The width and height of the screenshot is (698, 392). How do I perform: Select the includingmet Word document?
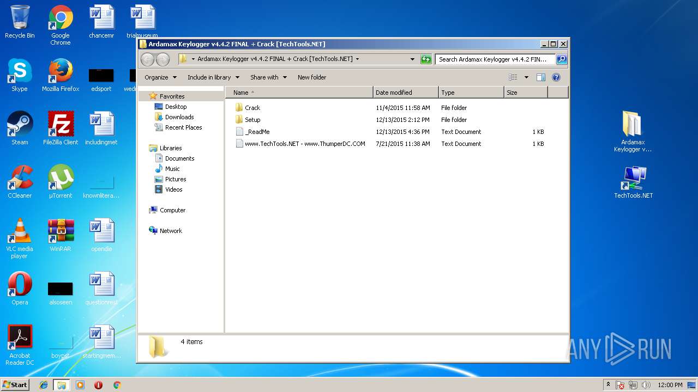click(x=101, y=128)
